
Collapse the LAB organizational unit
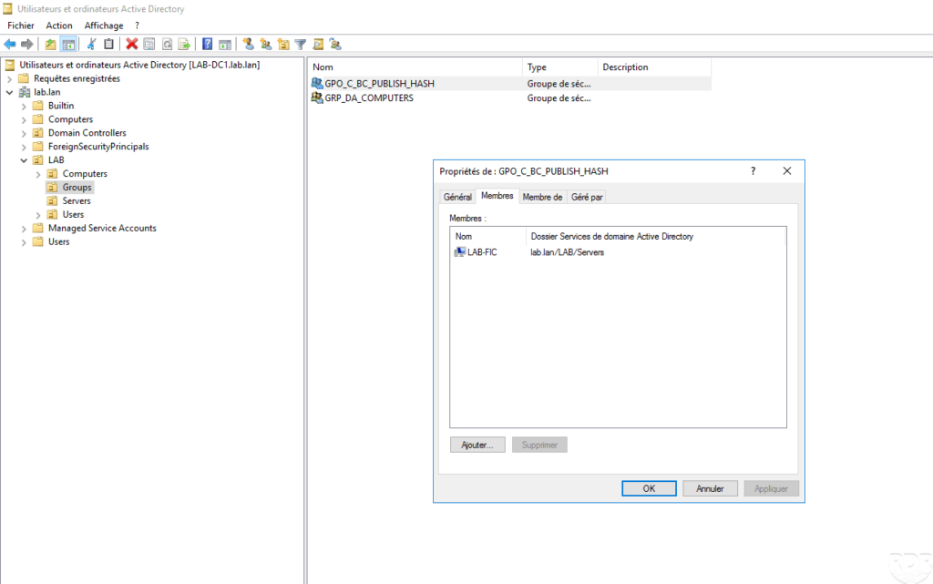[x=24, y=160]
